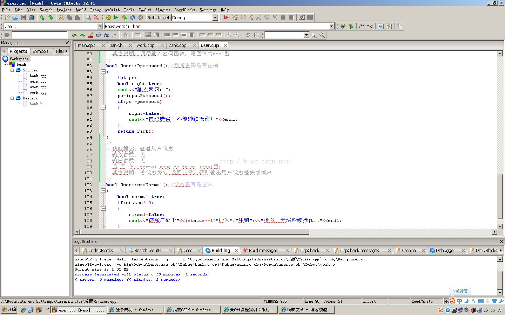Open DoxyBlocks preferences wrench icon
The height and width of the screenshot is (315, 505).
tap(399, 26)
